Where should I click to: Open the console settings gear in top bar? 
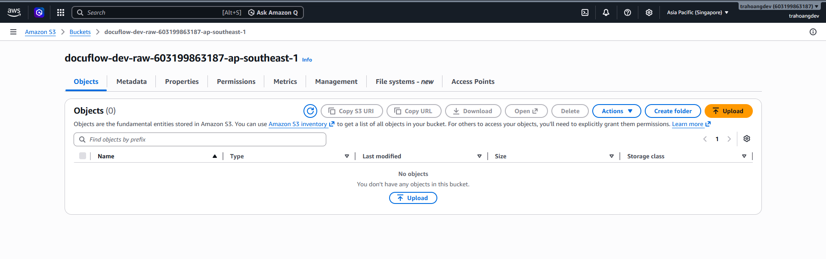[649, 12]
